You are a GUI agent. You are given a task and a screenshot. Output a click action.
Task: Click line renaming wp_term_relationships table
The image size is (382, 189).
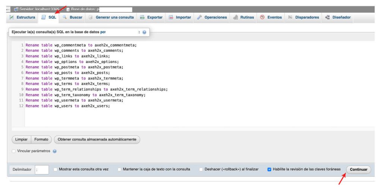coord(97,89)
